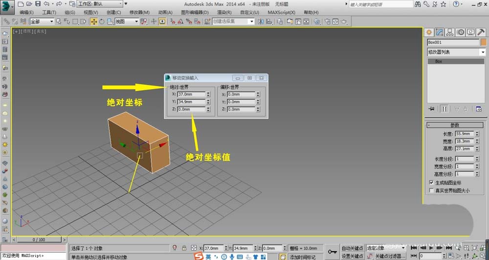The height and width of the screenshot is (260, 489).
Task: Toggle the Angle Snap icon
Action: click(x=180, y=22)
